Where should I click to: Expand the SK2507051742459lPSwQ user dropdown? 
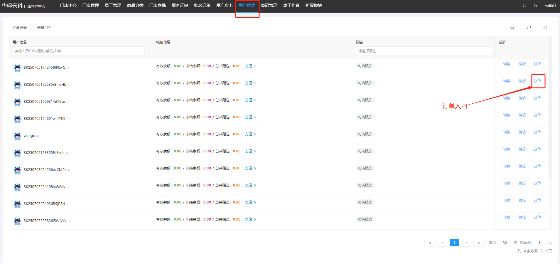[x=69, y=68]
